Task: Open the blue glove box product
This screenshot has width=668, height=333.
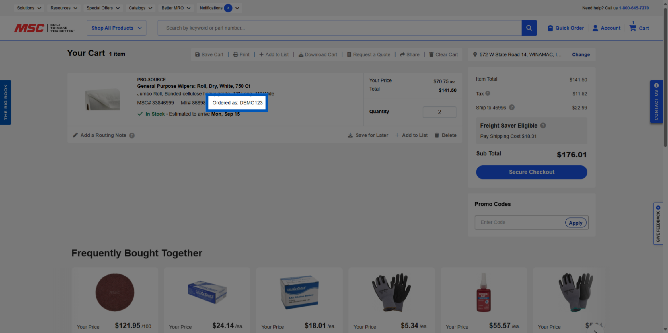Action: pyautogui.click(x=207, y=292)
